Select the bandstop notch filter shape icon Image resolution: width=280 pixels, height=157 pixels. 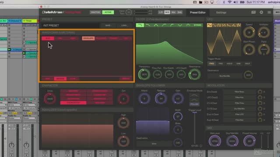(x=180, y=25)
